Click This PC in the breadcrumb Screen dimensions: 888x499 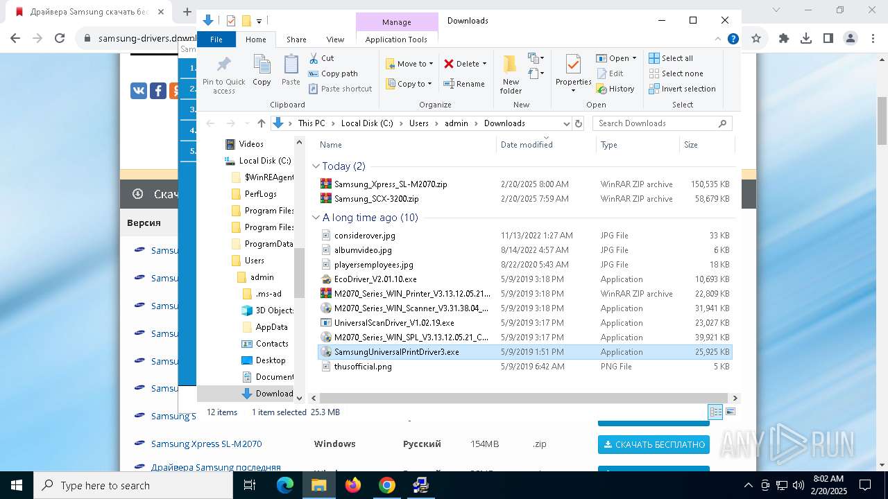tap(311, 123)
